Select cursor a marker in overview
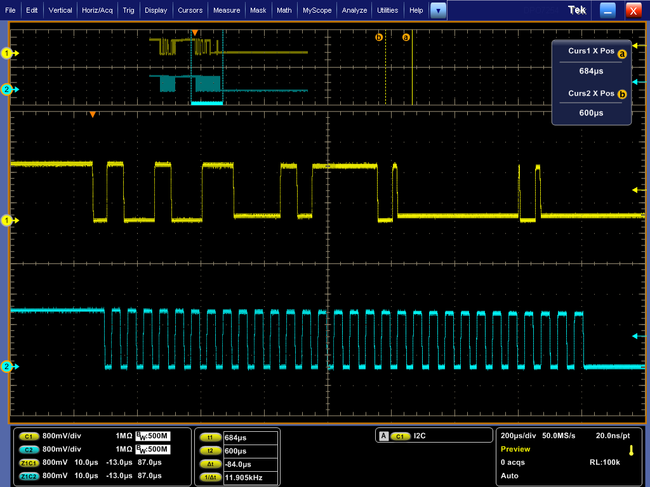650x487 pixels. tap(406, 37)
